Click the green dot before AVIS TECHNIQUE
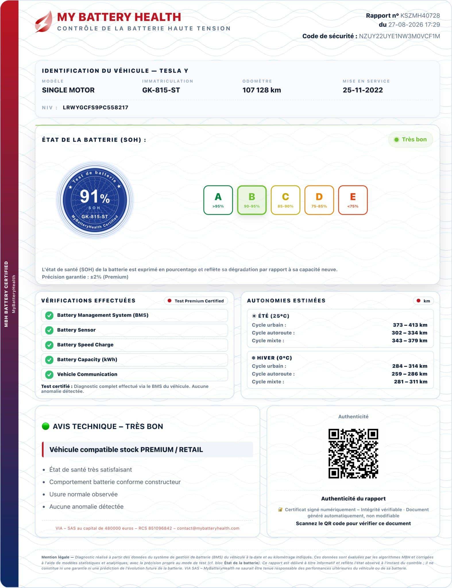This screenshot has width=452, height=588. coord(46,426)
